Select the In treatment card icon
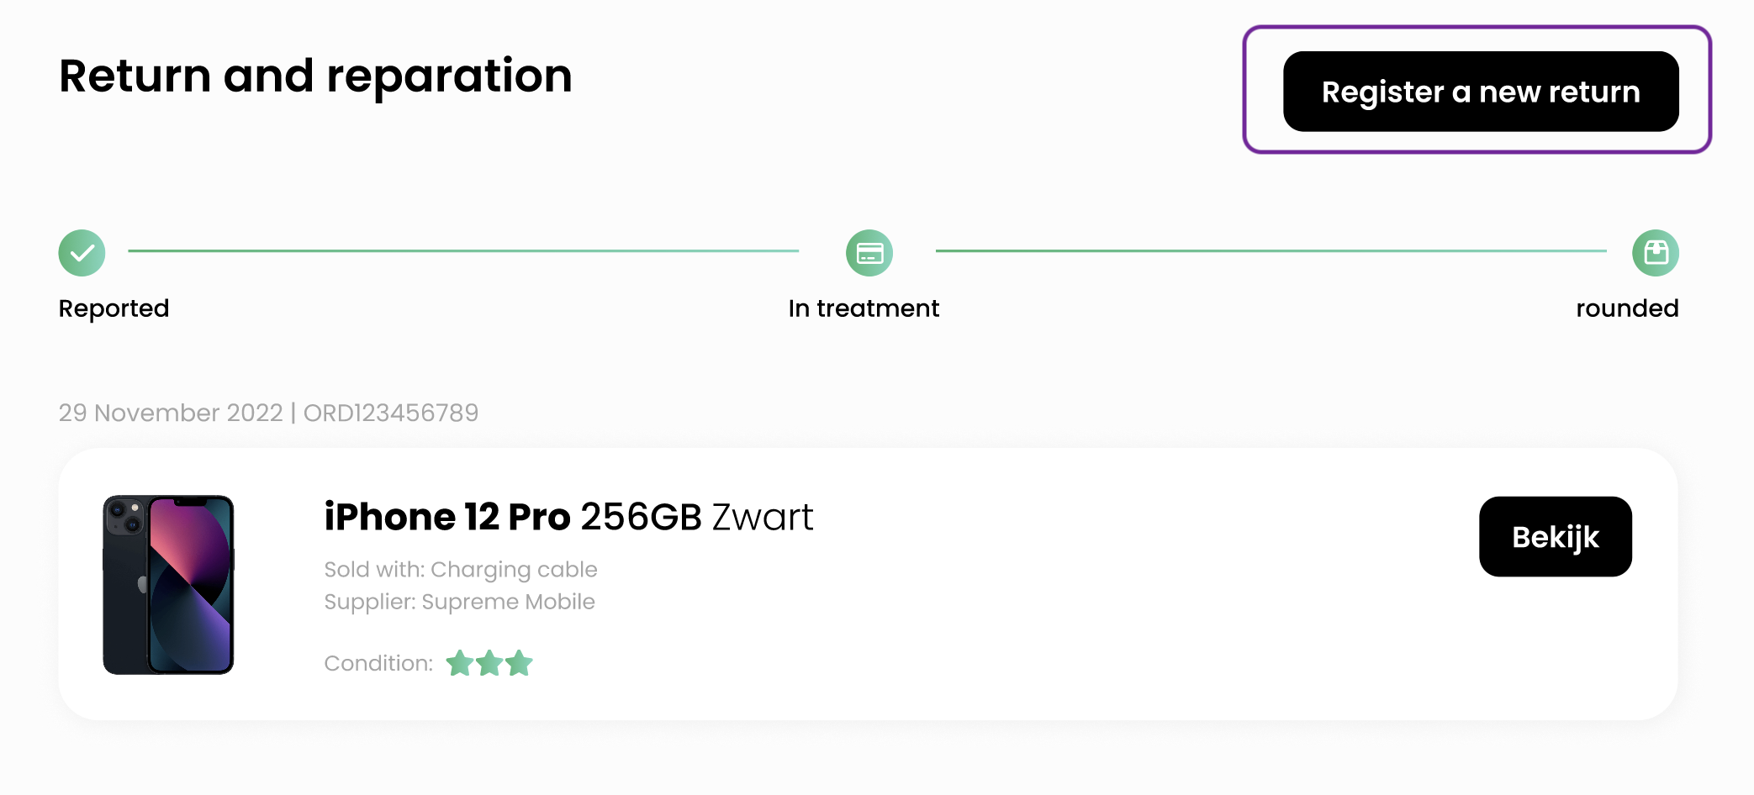1754x795 pixels. point(869,253)
